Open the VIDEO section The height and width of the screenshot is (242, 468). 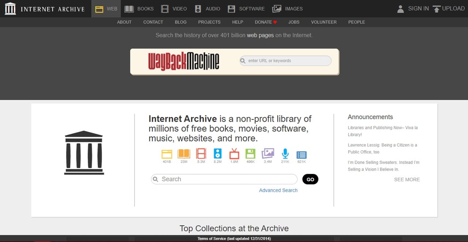click(x=180, y=9)
